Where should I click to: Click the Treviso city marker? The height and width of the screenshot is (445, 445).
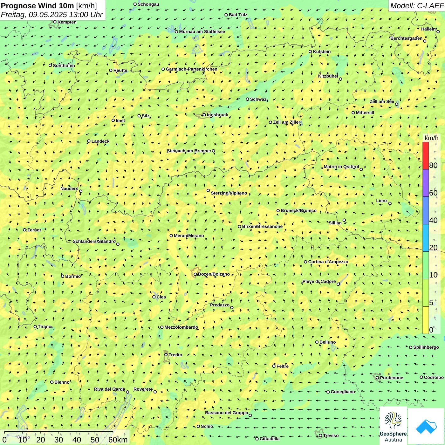[x=320, y=435]
